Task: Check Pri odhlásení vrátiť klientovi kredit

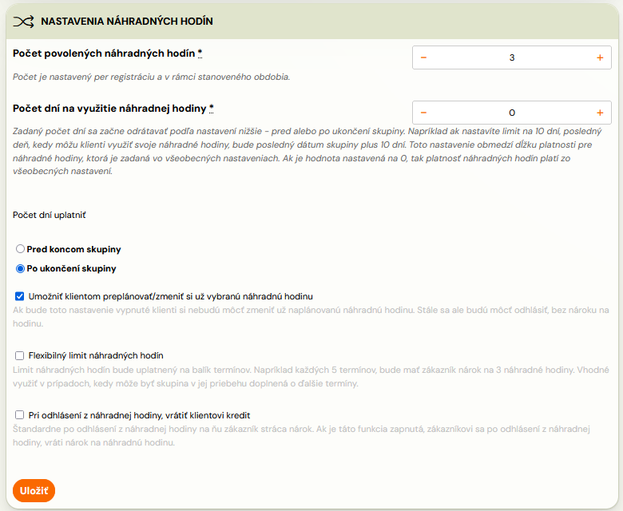Action: pos(19,415)
